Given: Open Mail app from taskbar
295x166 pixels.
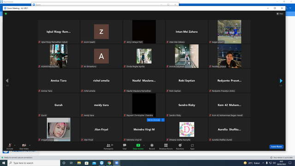Looking at the screenshot, I should point(94,163).
